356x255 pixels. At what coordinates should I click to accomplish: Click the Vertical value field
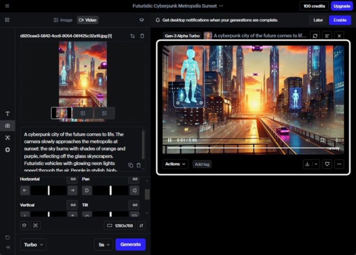pyautogui.click(x=72, y=205)
